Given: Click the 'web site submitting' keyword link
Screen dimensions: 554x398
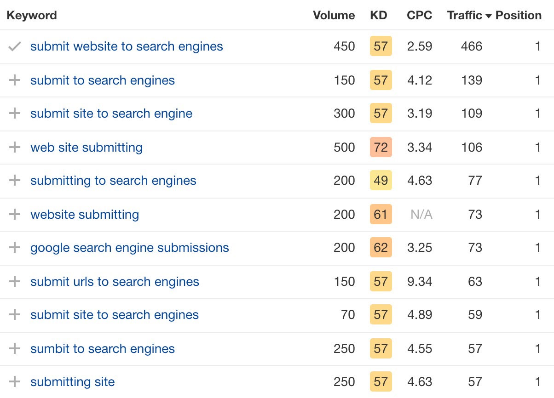Looking at the screenshot, I should (x=87, y=148).
